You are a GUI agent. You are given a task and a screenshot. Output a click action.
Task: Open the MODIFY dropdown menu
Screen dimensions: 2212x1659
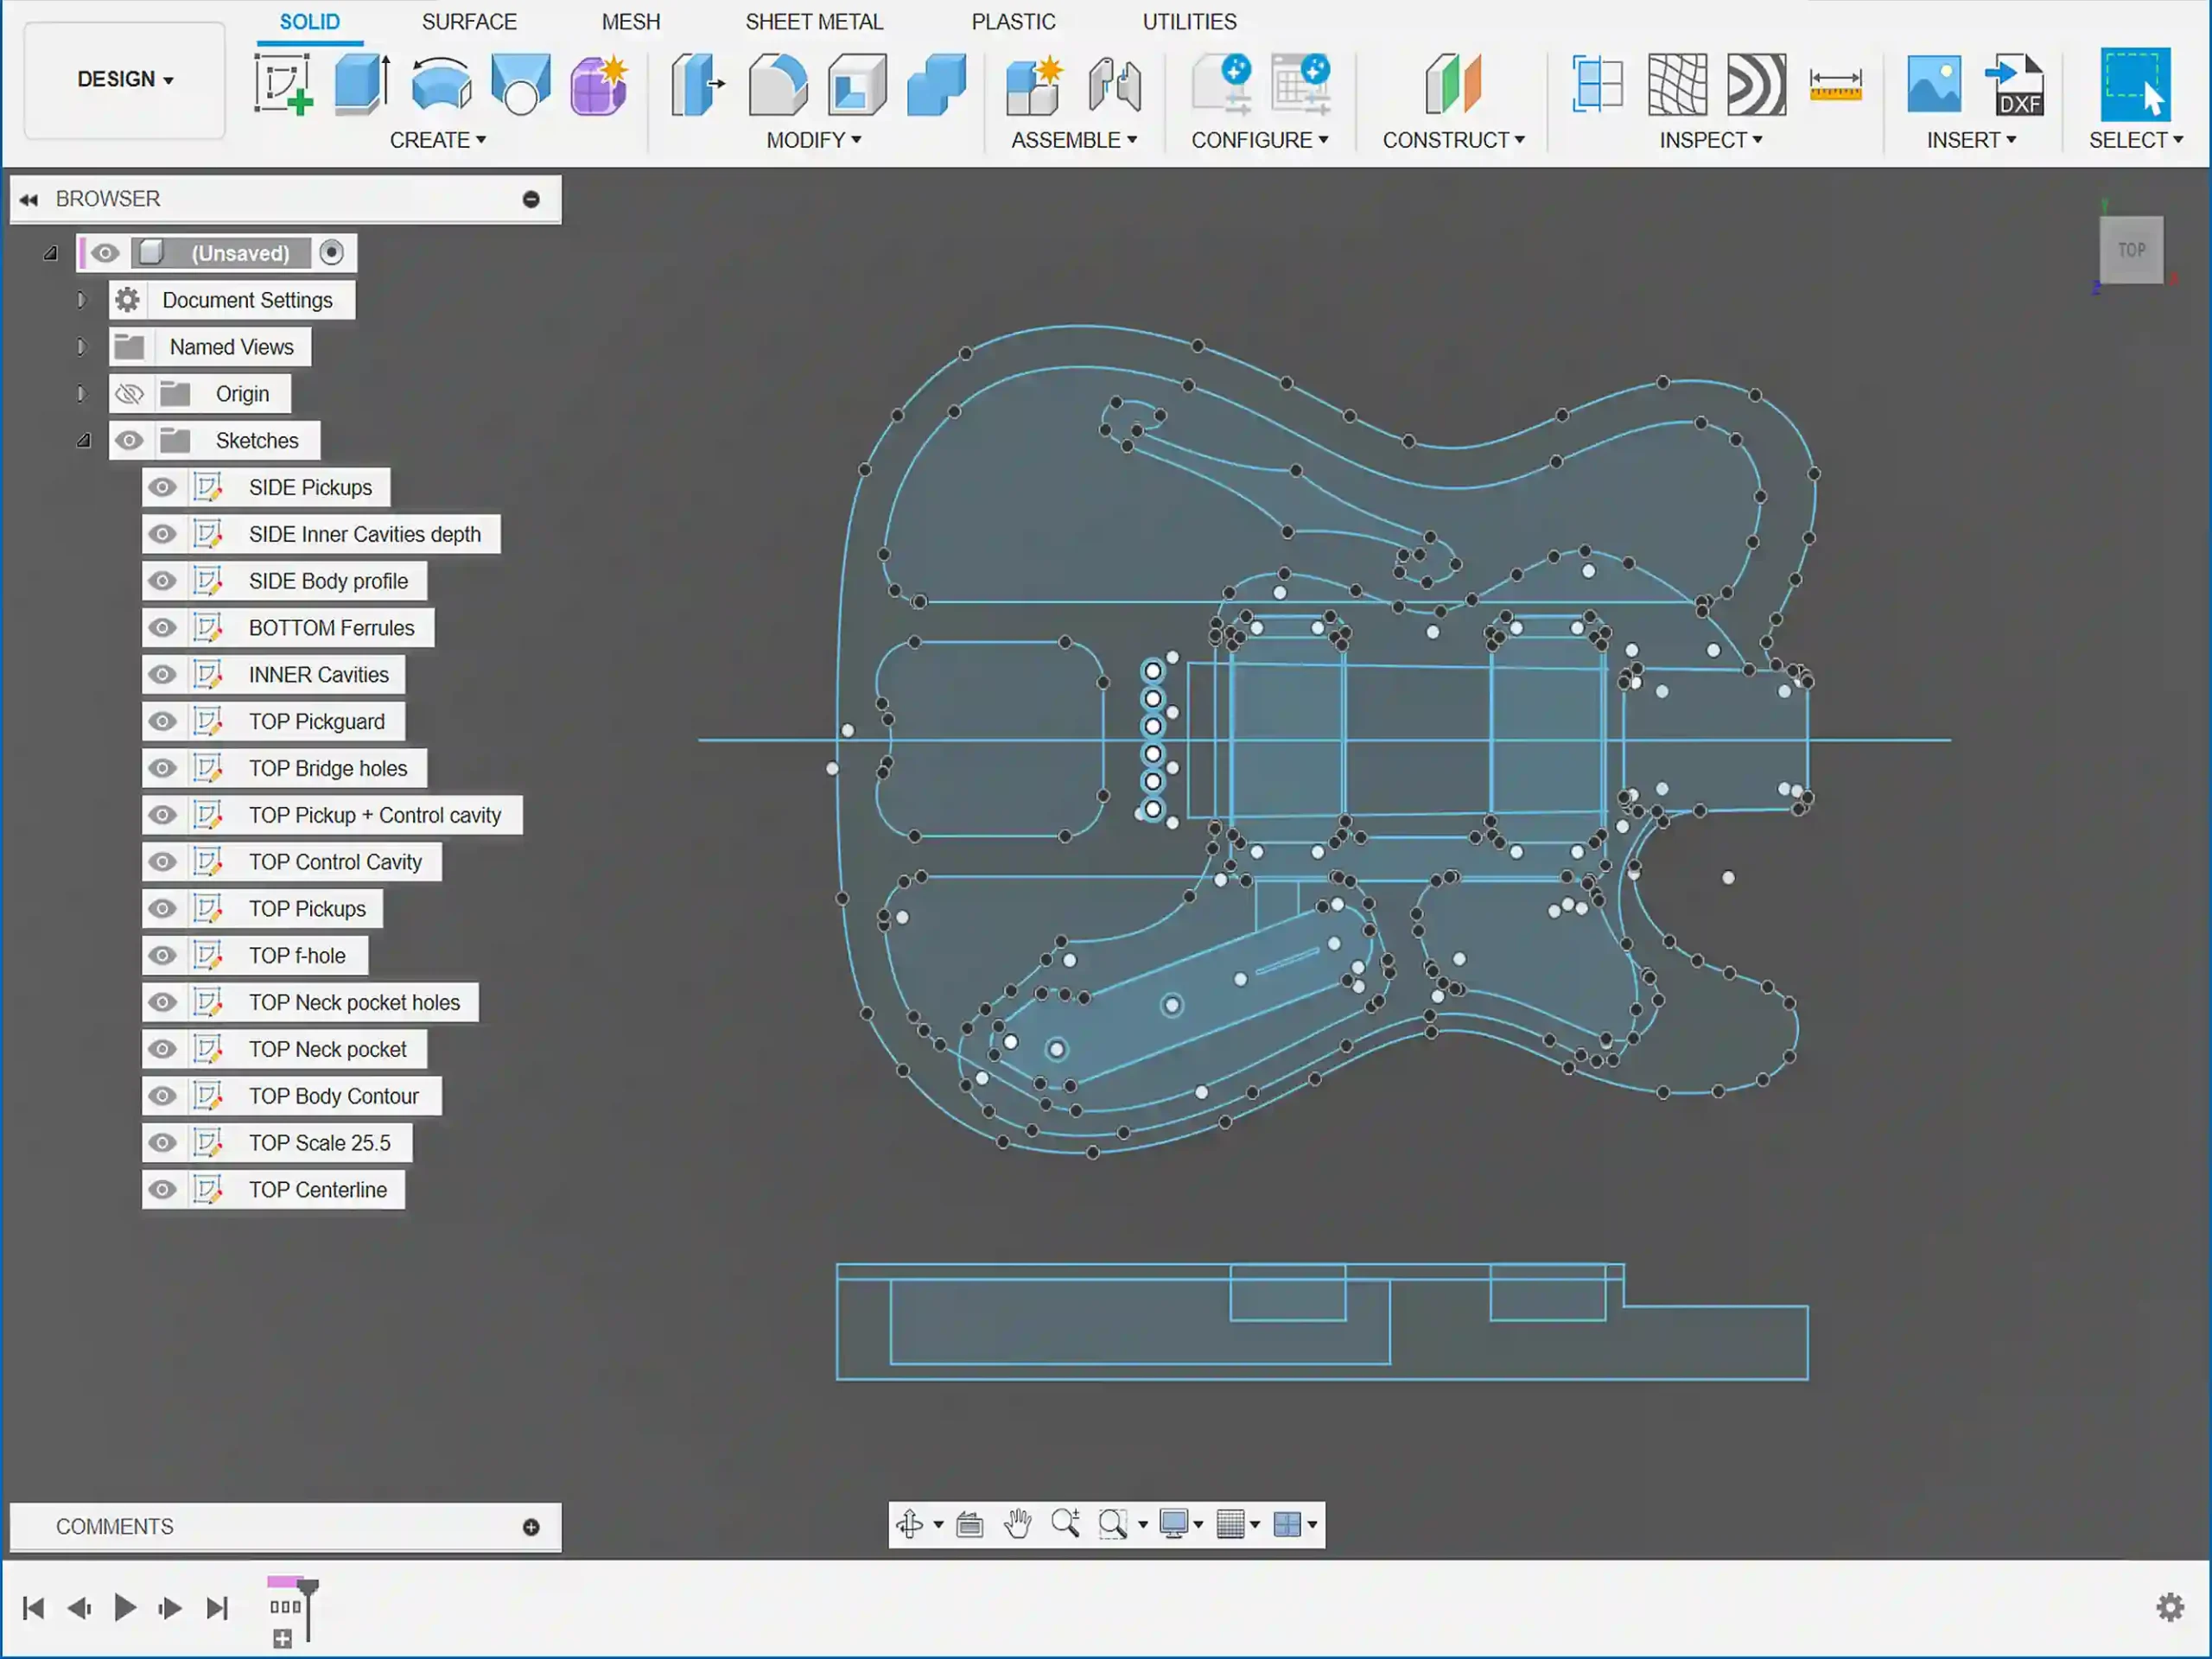814,140
